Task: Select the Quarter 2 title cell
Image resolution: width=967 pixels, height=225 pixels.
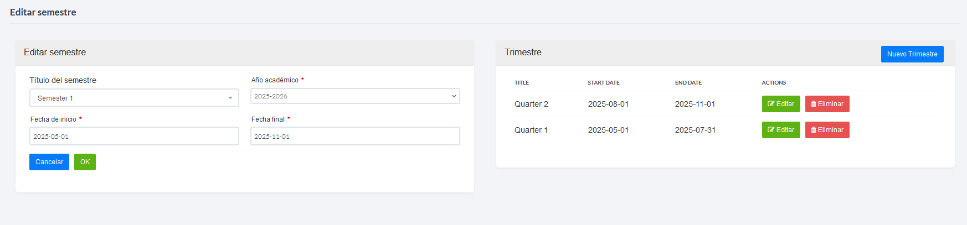Action: 531,104
